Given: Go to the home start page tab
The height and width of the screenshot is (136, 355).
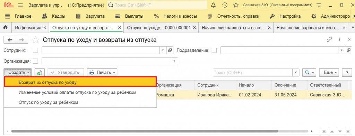Looking at the screenshot, I should coord(6,28).
